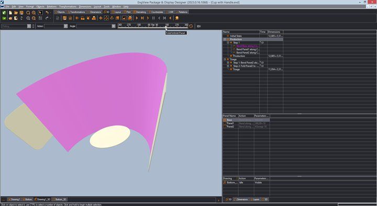Click the green checkmark icon at far left

(4, 18)
